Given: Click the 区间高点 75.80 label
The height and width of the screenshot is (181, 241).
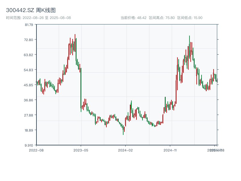Looking at the screenshot, I should pyautogui.click(x=162, y=18).
